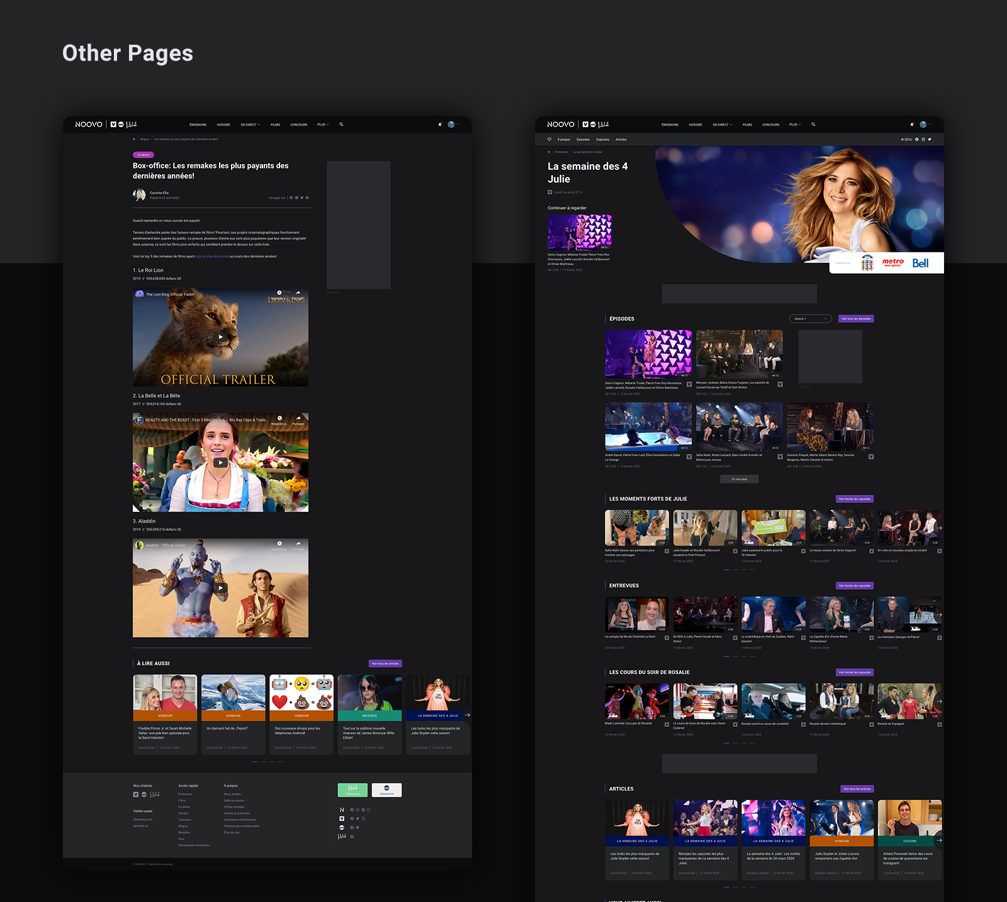
Task: Toggle the favorite heart in the show sub-navigation
Action: click(x=549, y=139)
